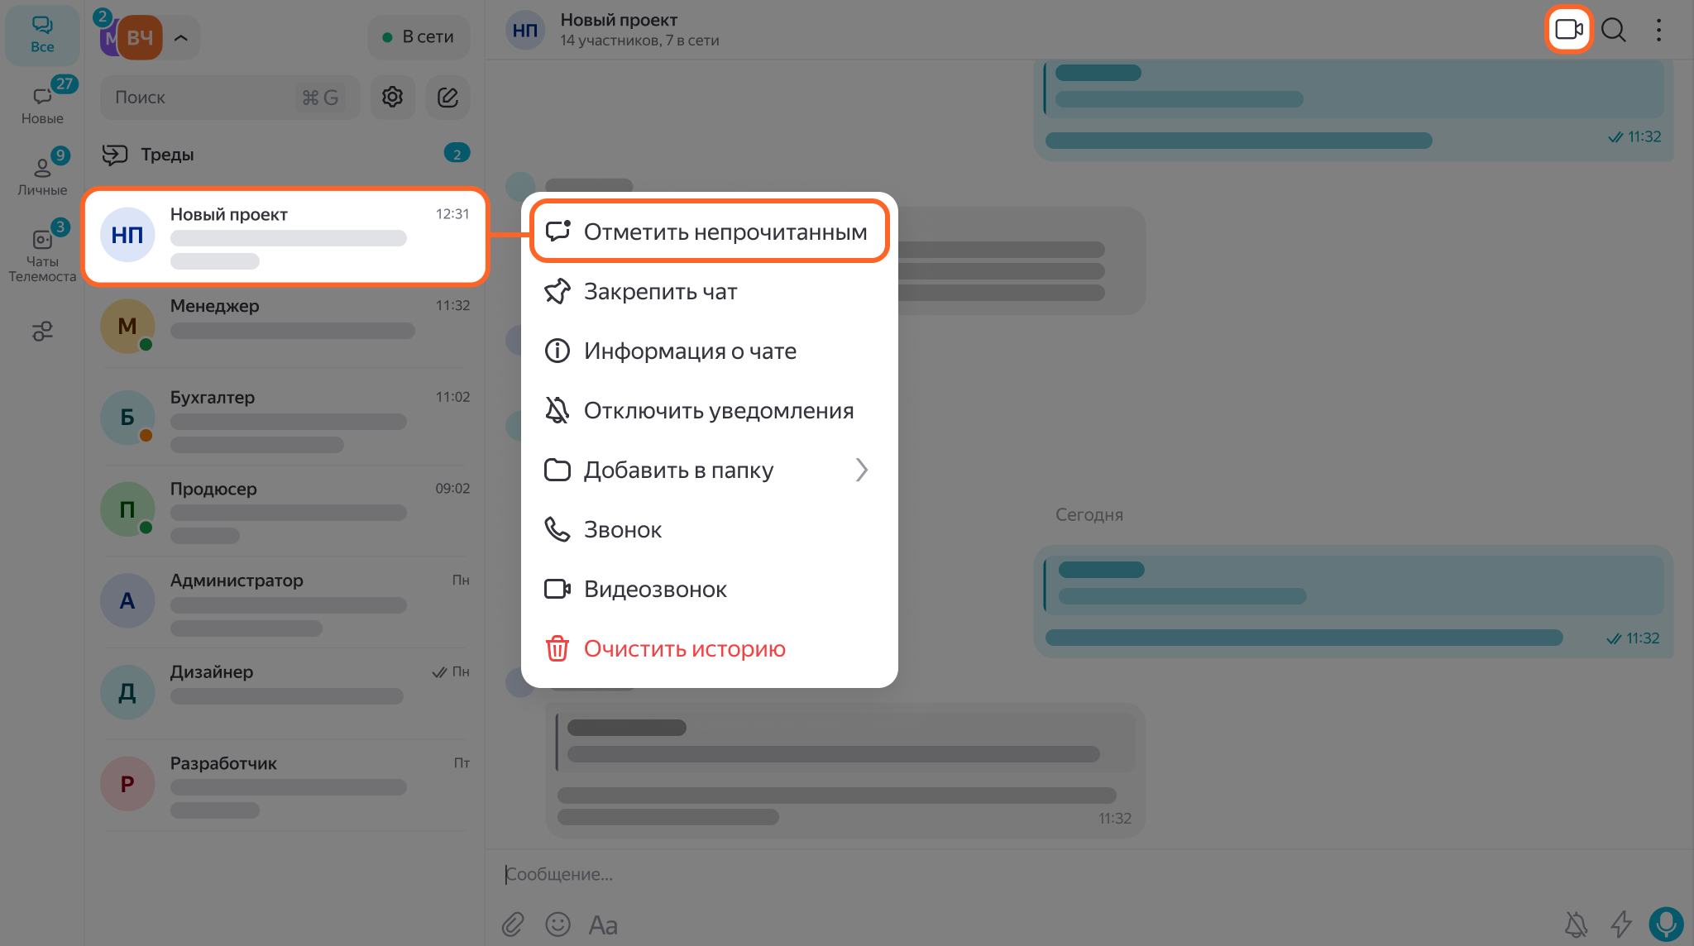Open search in chat header
Image resolution: width=1694 pixels, height=946 pixels.
(1613, 30)
